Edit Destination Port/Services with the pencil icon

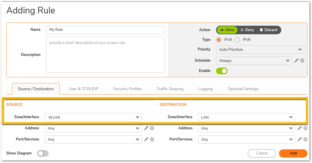point(299,139)
